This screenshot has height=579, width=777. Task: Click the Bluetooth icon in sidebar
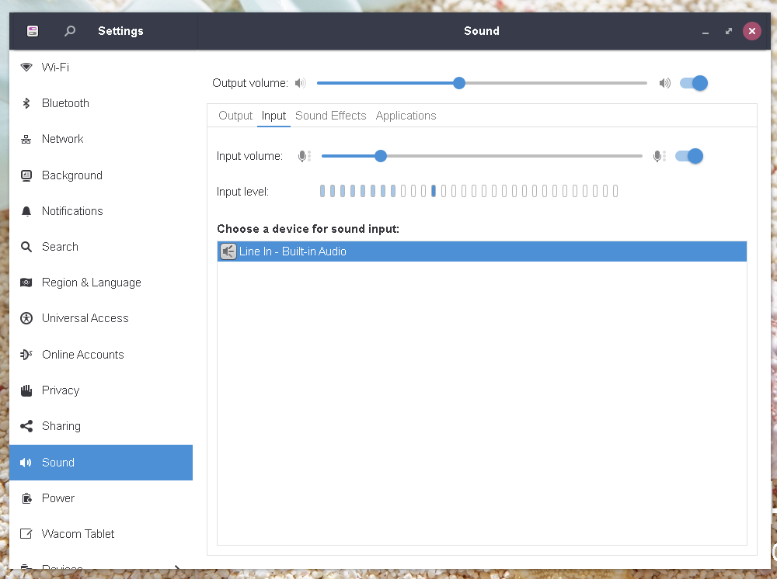(x=26, y=103)
